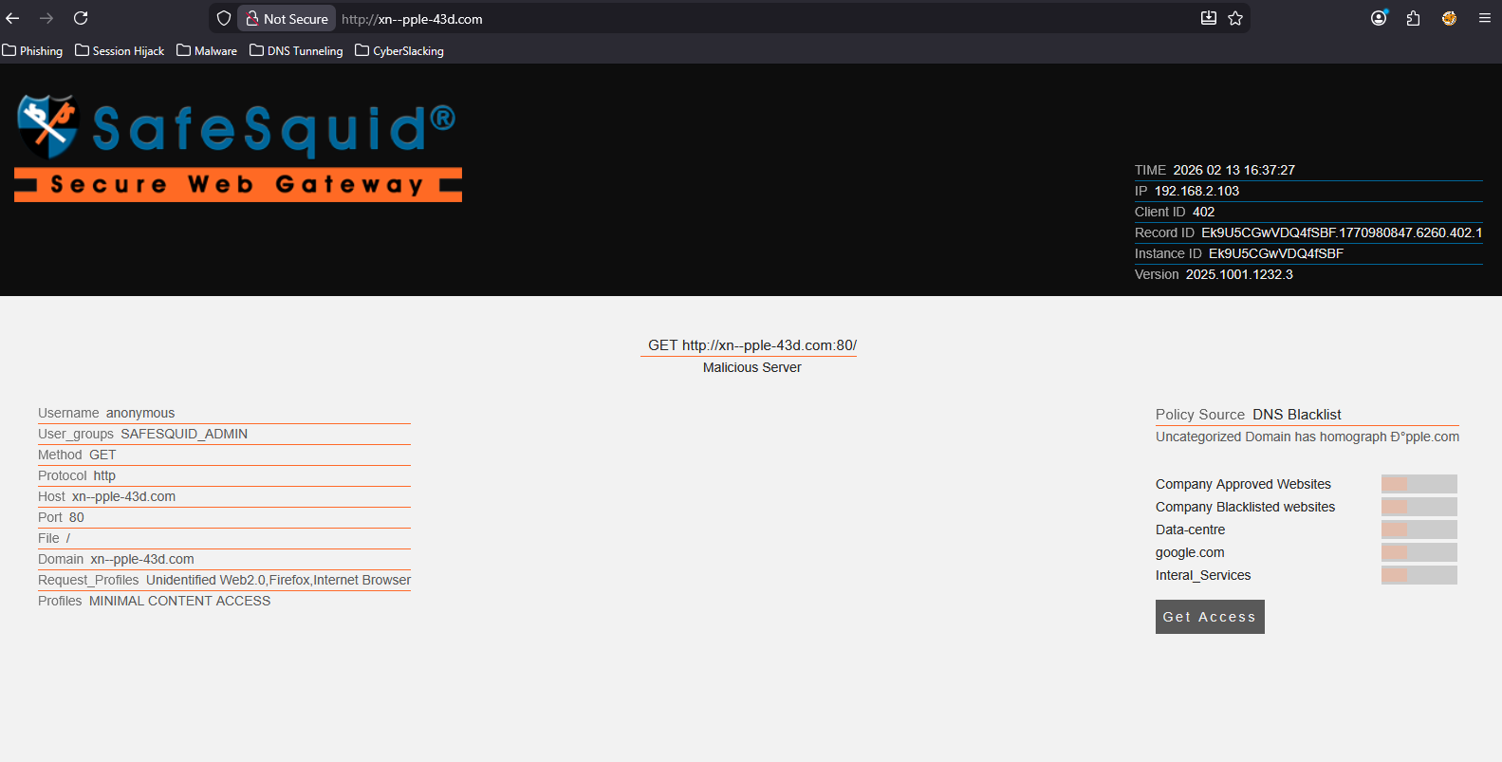Click the orange extension icon in toolbar

pos(1449,18)
